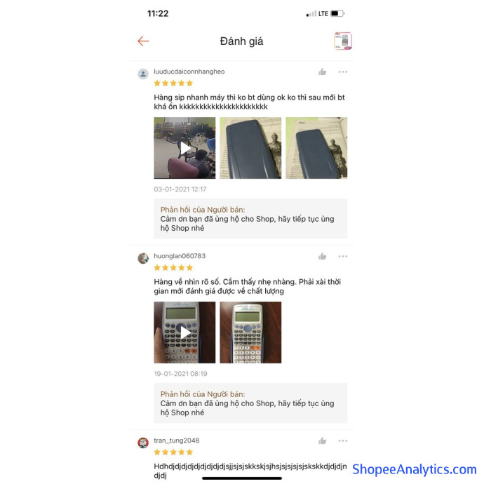Open the product thumbnail in the header

click(x=342, y=41)
